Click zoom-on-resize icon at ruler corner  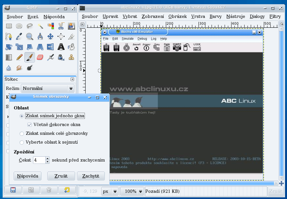[x=281, y=23]
